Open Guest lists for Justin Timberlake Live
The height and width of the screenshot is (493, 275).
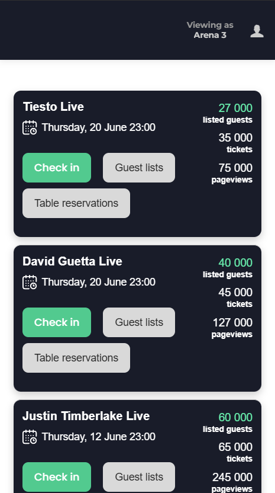pyautogui.click(x=139, y=477)
